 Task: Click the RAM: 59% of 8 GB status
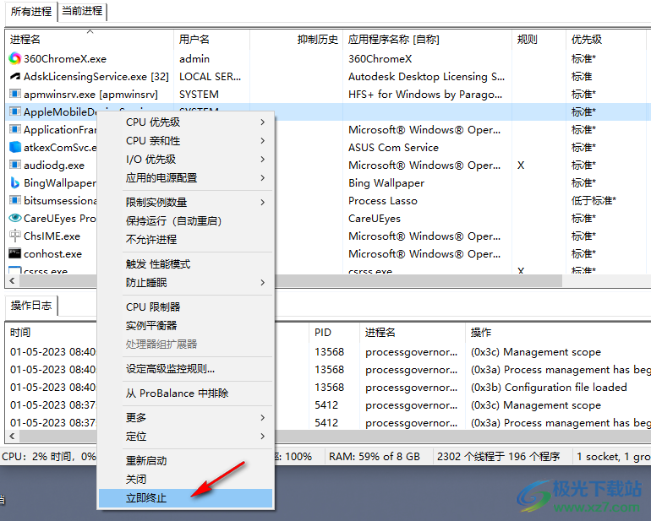pyautogui.click(x=374, y=456)
